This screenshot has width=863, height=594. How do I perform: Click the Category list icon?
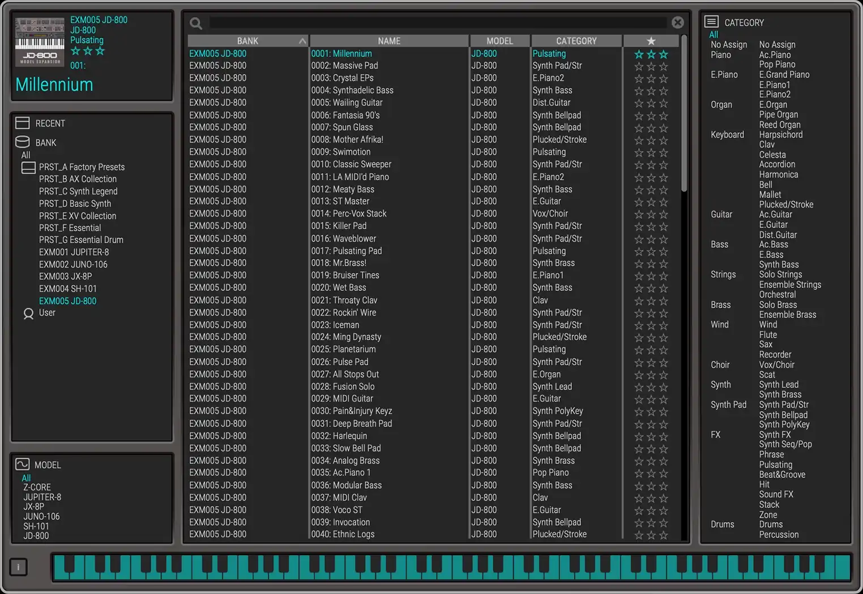click(711, 22)
